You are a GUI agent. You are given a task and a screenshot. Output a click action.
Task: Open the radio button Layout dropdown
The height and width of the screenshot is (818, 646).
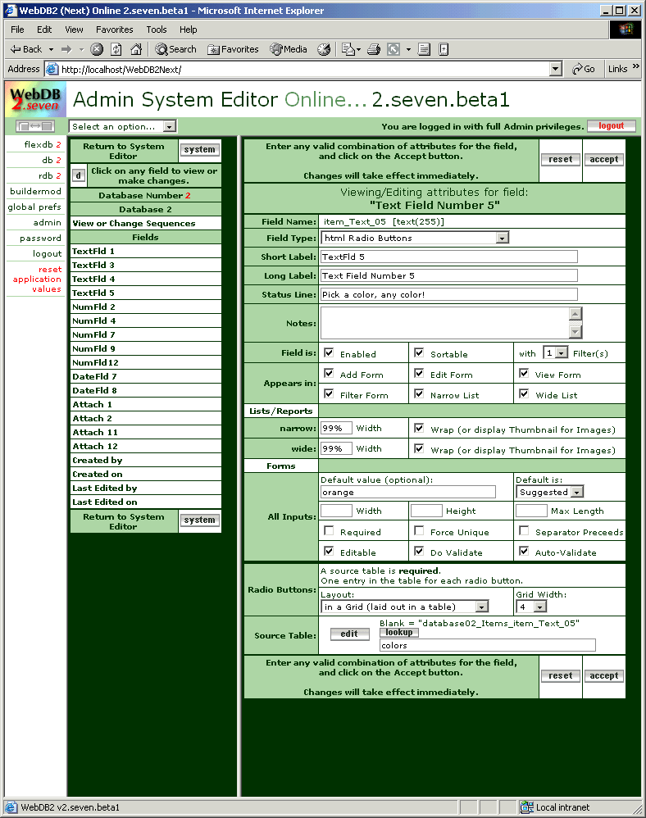pos(404,607)
